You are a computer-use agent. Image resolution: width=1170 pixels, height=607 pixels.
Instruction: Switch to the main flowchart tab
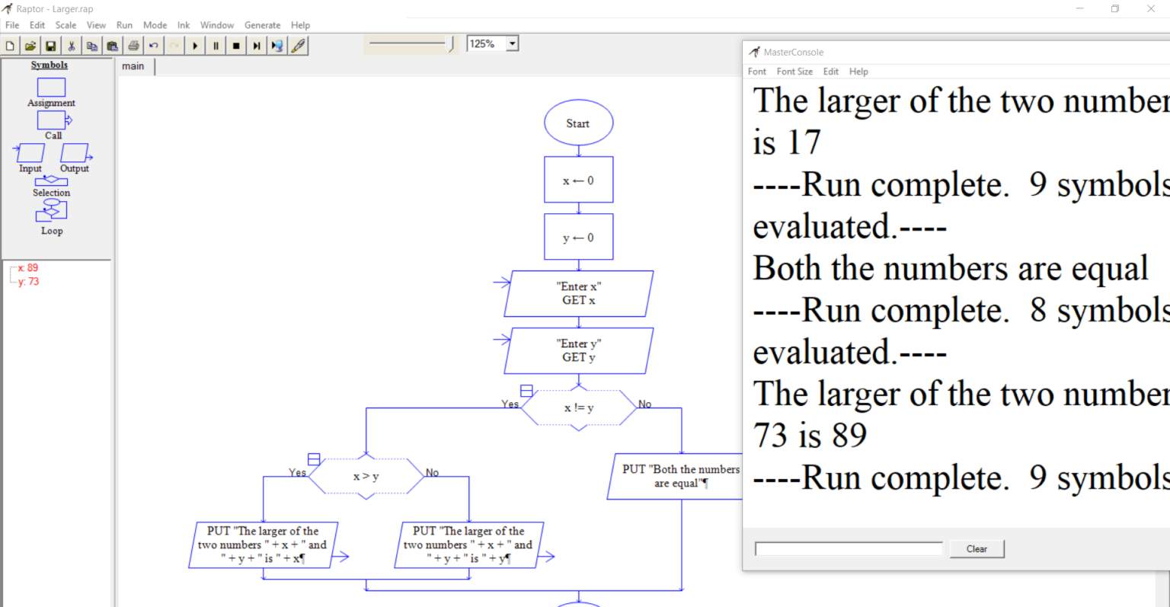pos(133,66)
